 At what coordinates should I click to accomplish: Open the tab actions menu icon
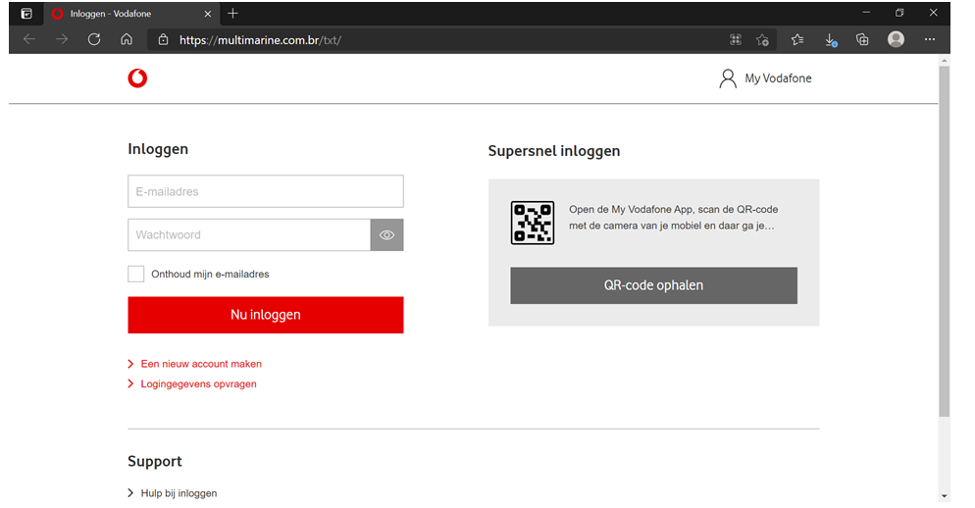tap(26, 14)
